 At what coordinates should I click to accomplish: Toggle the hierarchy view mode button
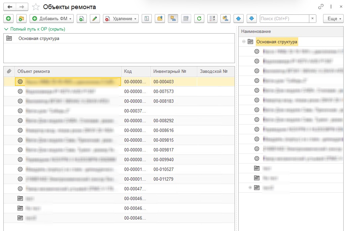pyautogui.click(x=173, y=18)
